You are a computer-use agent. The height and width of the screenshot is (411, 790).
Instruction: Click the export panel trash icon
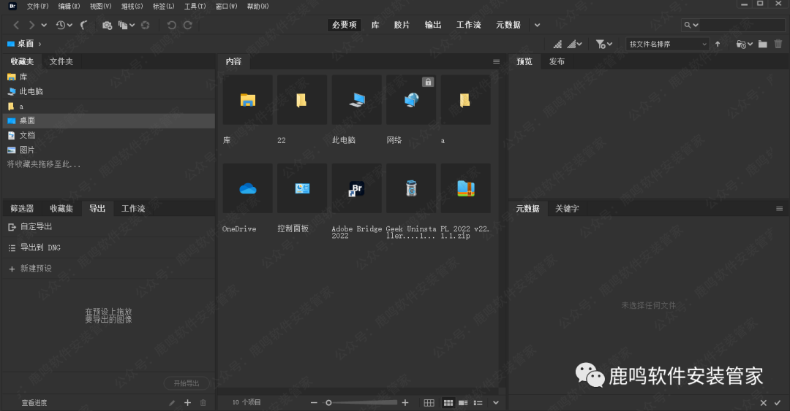point(203,403)
